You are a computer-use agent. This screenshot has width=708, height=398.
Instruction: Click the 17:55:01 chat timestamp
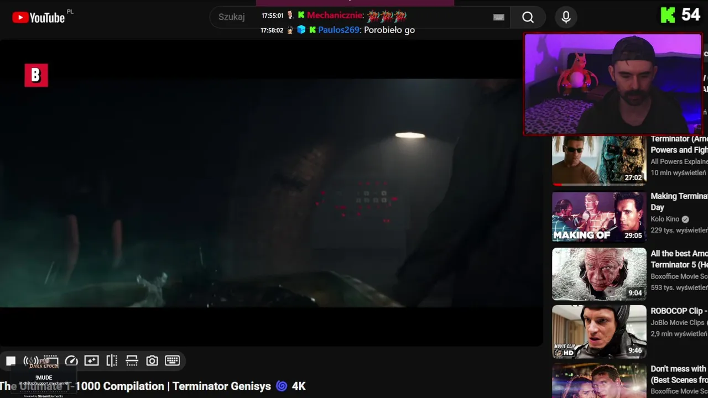(x=272, y=16)
